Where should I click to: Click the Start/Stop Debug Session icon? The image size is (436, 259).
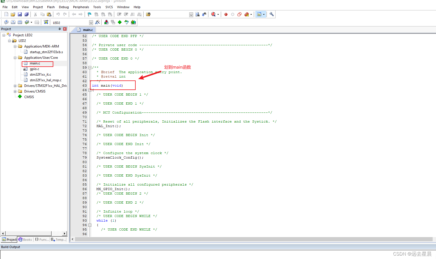click(x=213, y=14)
